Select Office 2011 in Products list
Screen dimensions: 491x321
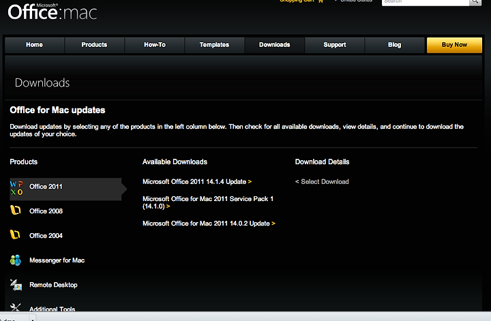65,189
